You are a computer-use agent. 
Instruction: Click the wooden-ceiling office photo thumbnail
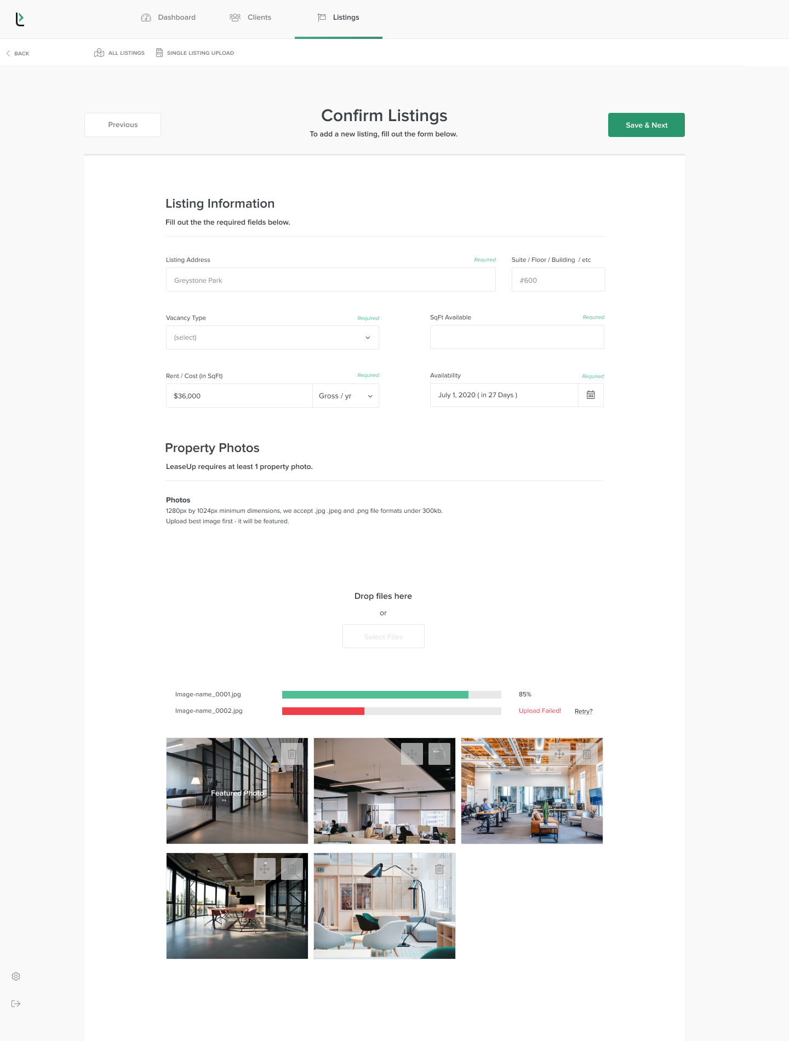532,791
